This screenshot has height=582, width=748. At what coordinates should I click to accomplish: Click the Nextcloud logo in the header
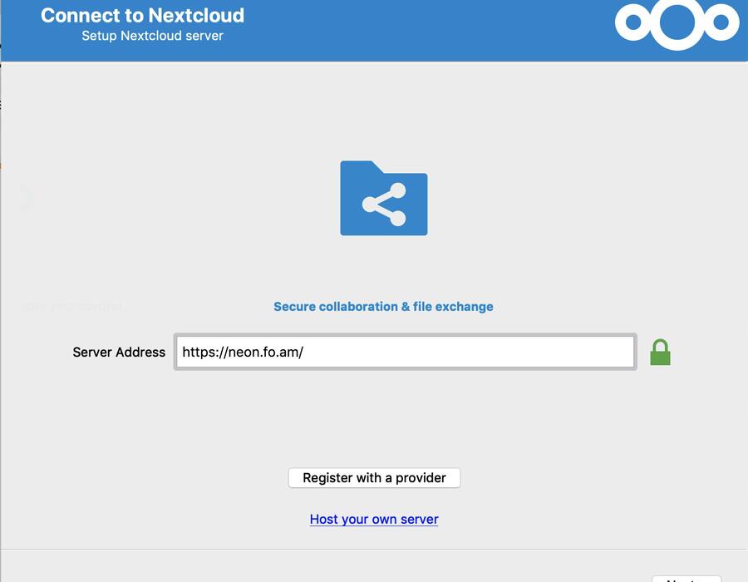click(x=677, y=22)
